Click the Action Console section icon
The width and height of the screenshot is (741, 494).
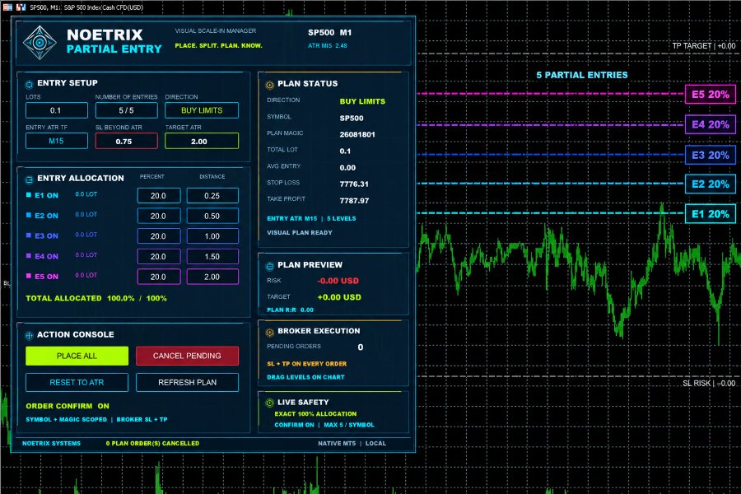tap(29, 335)
